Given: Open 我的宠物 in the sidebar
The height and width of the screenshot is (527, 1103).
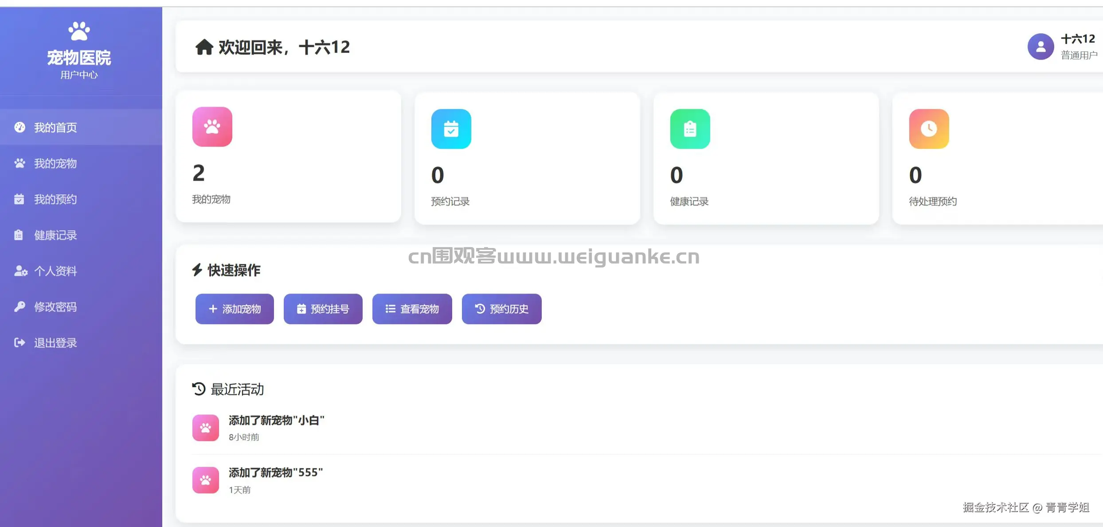Looking at the screenshot, I should coord(81,163).
